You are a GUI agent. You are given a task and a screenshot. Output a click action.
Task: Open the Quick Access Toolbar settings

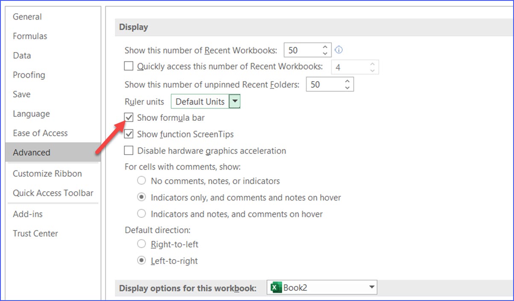tap(53, 193)
